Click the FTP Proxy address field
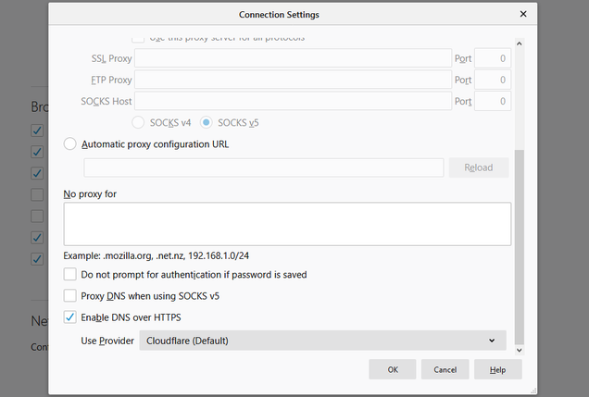The image size is (589, 397). tap(293, 80)
